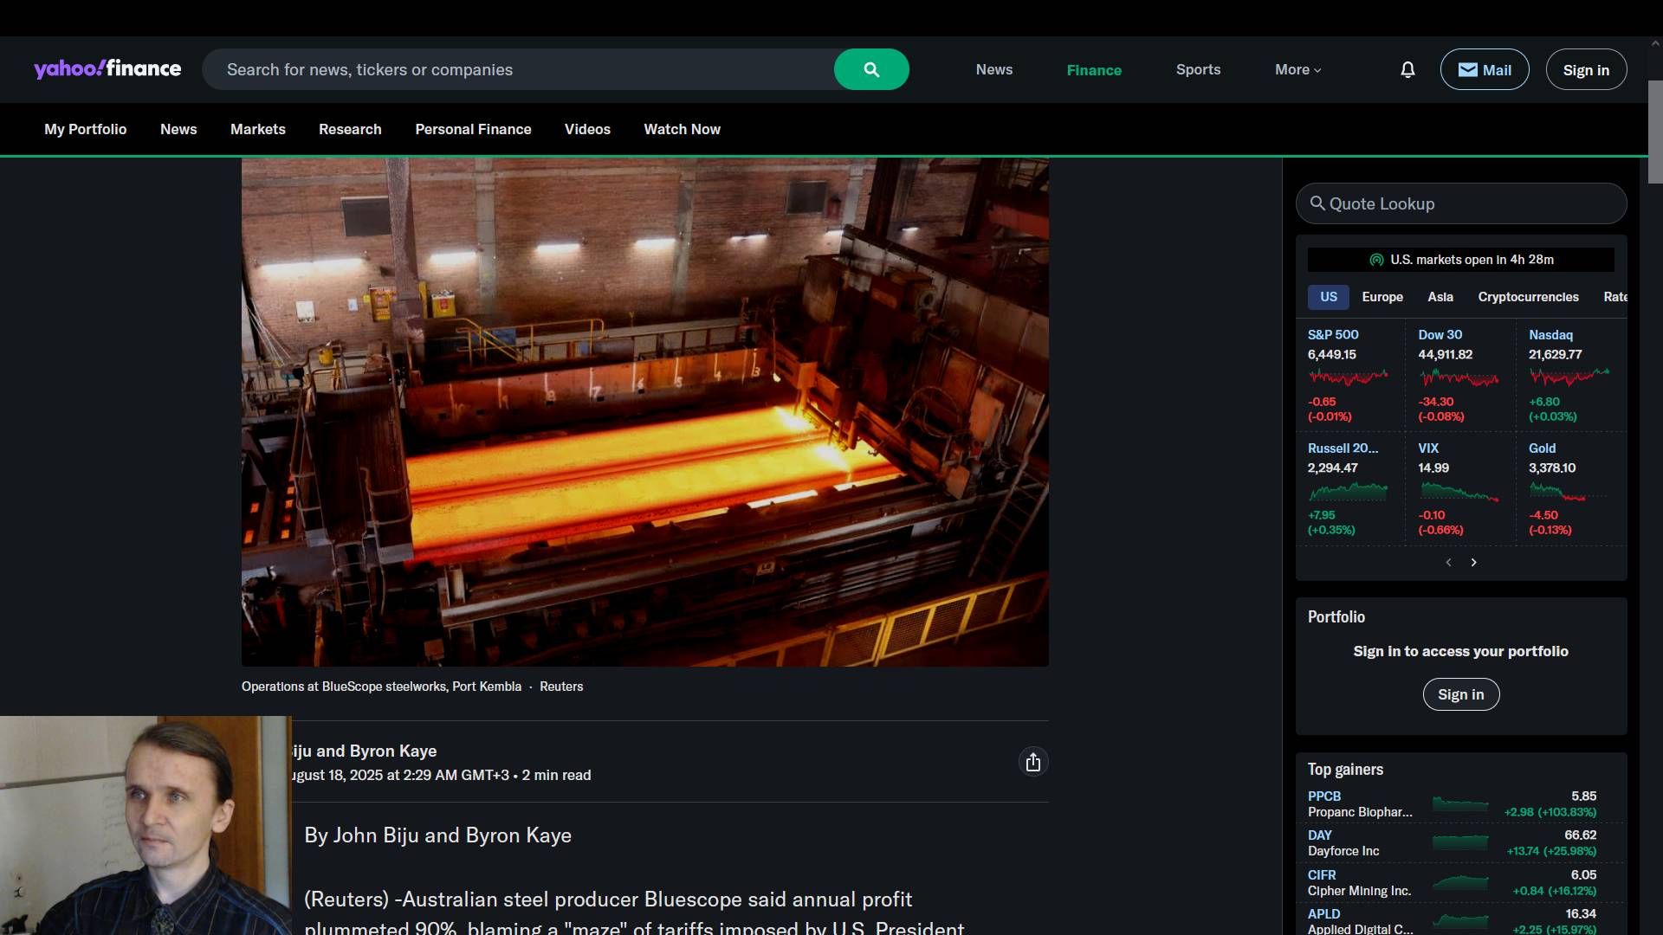Click the page vertical scrollbar thumb
Image resolution: width=1663 pixels, height=935 pixels.
click(1654, 130)
